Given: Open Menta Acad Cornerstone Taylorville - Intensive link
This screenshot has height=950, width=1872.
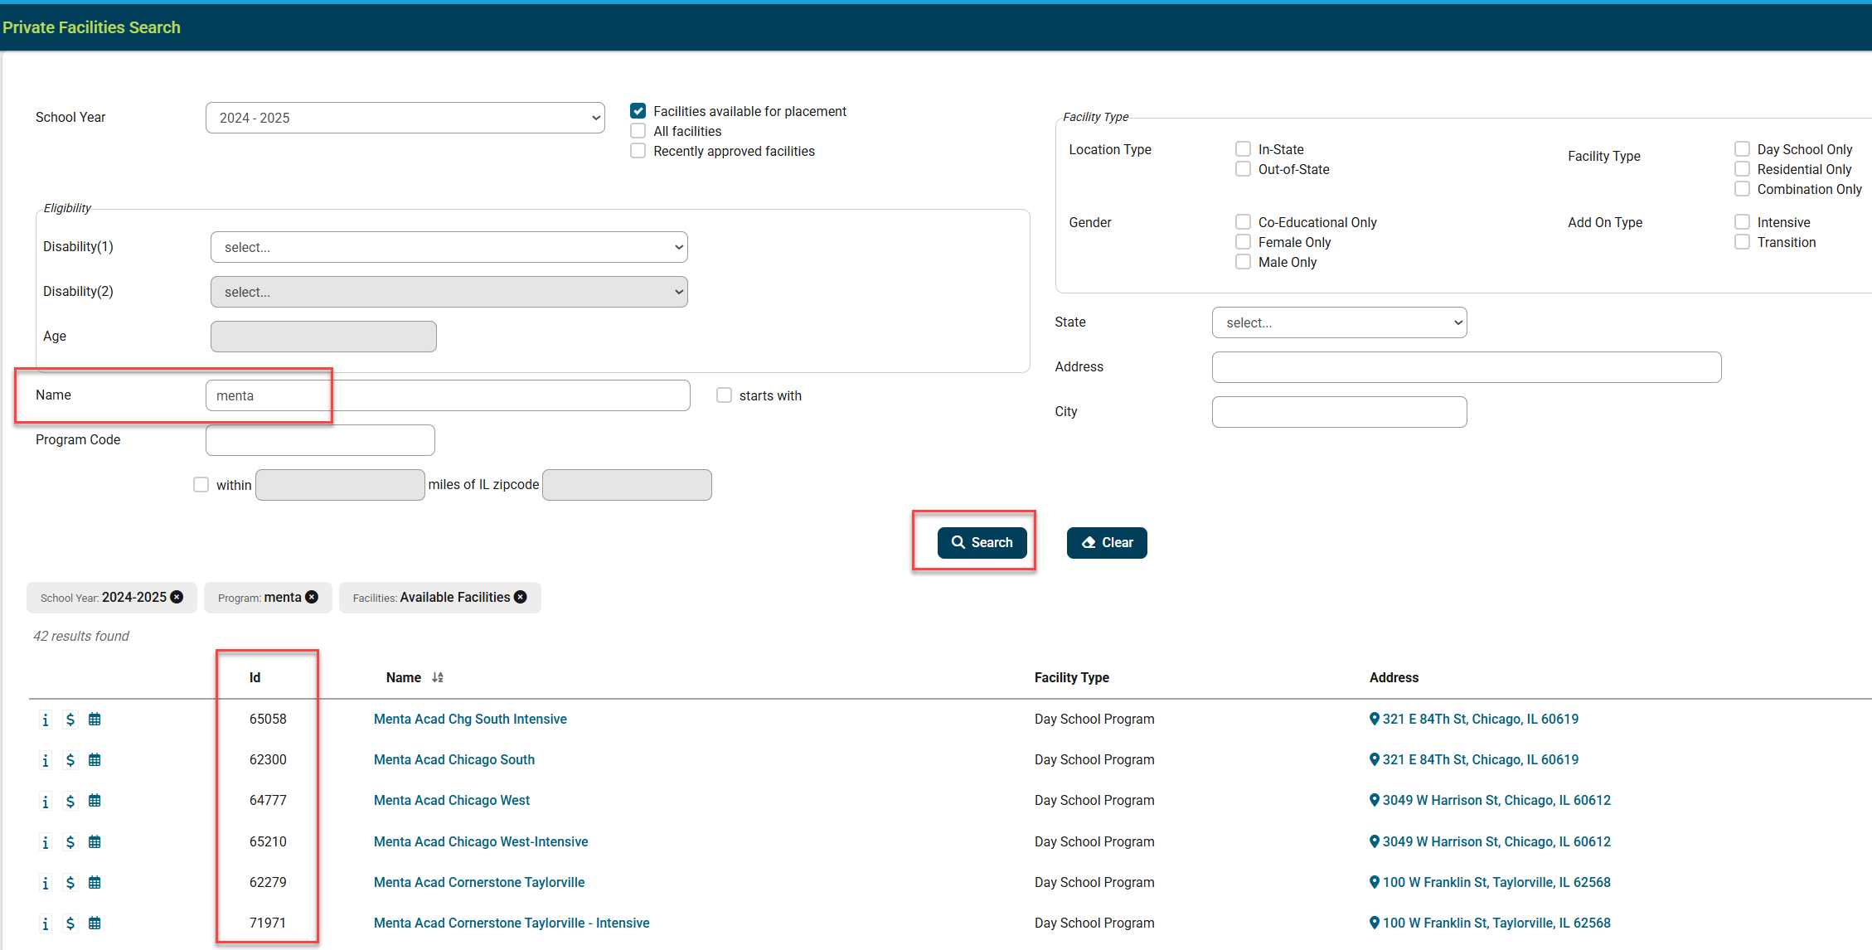Looking at the screenshot, I should click(512, 923).
